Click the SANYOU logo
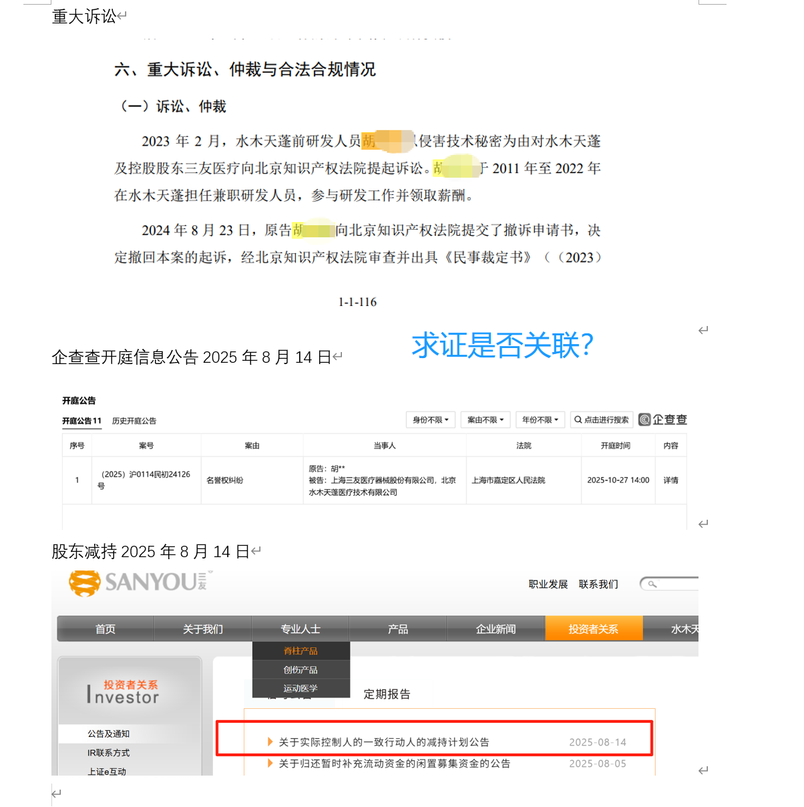The height and width of the screenshot is (807, 804). pos(141,583)
